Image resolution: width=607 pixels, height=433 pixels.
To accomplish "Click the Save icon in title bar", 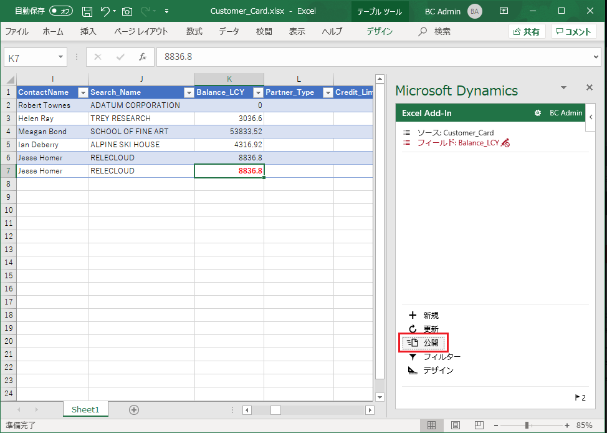I will point(87,11).
